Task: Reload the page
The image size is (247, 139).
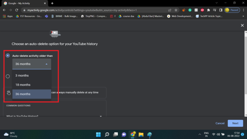Action: 17,10
